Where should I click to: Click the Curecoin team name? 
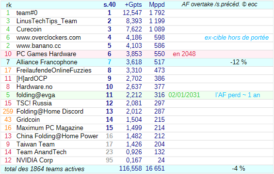29,29
